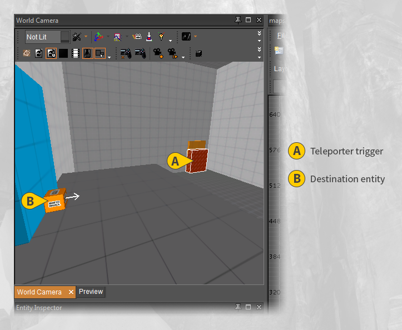402x330 pixels.
Task: Expand the dropdown next to the axis gizmo
Action: pos(108,37)
